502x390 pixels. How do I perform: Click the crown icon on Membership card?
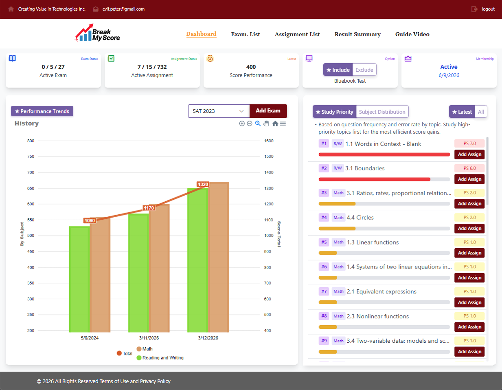408,58
